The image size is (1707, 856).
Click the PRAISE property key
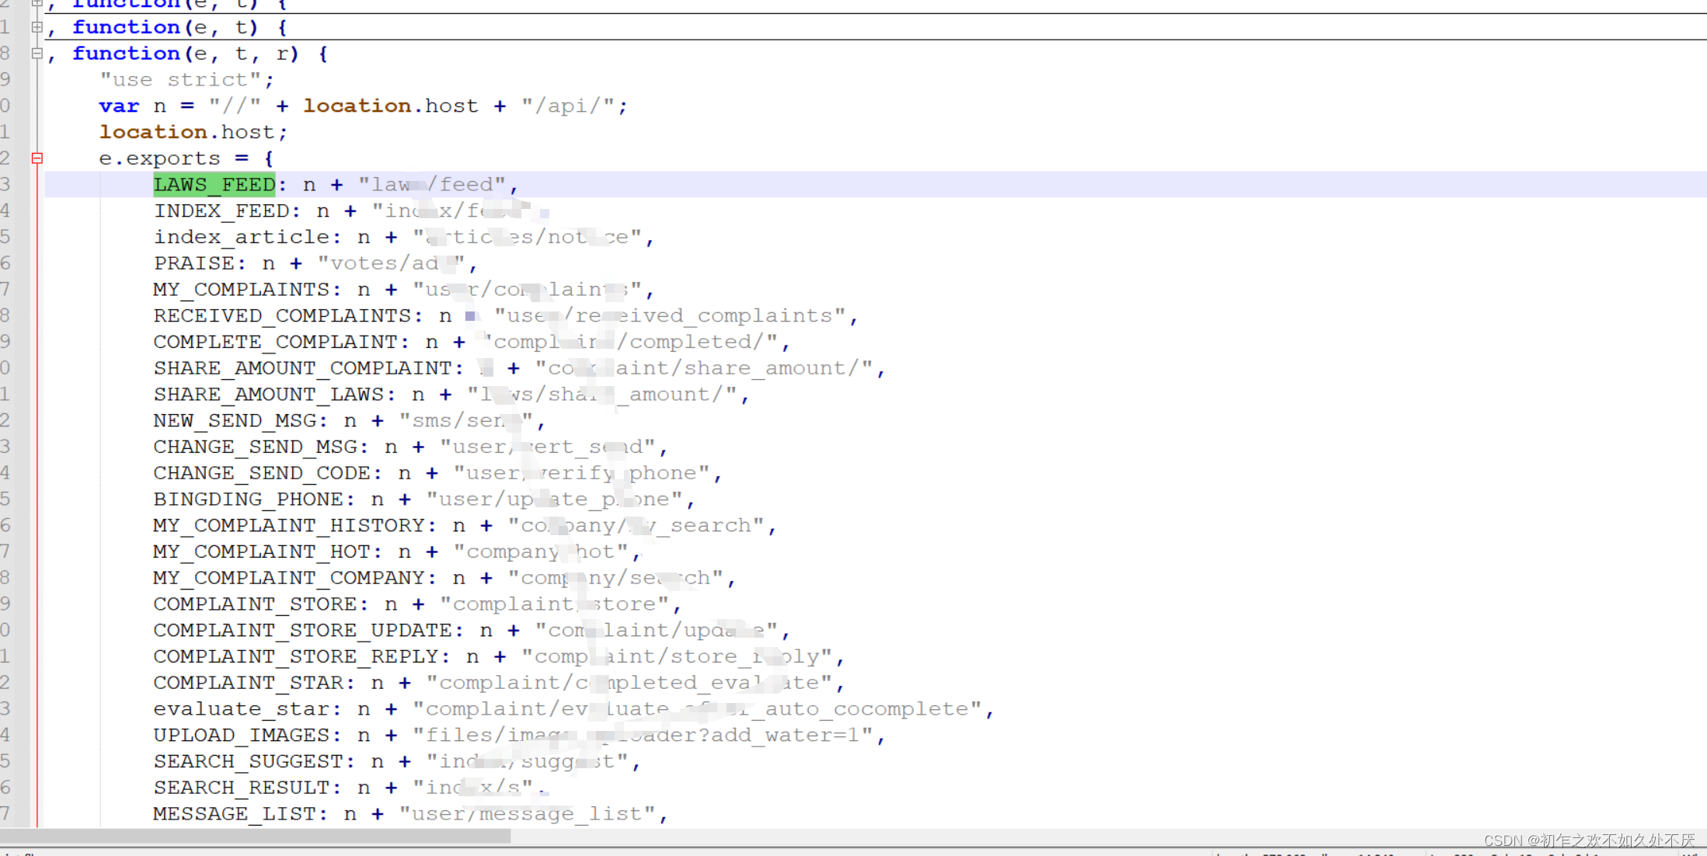(194, 263)
